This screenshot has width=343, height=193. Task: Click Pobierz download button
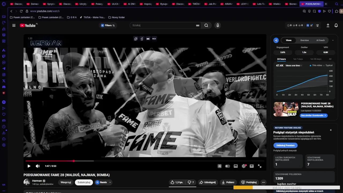point(228,182)
